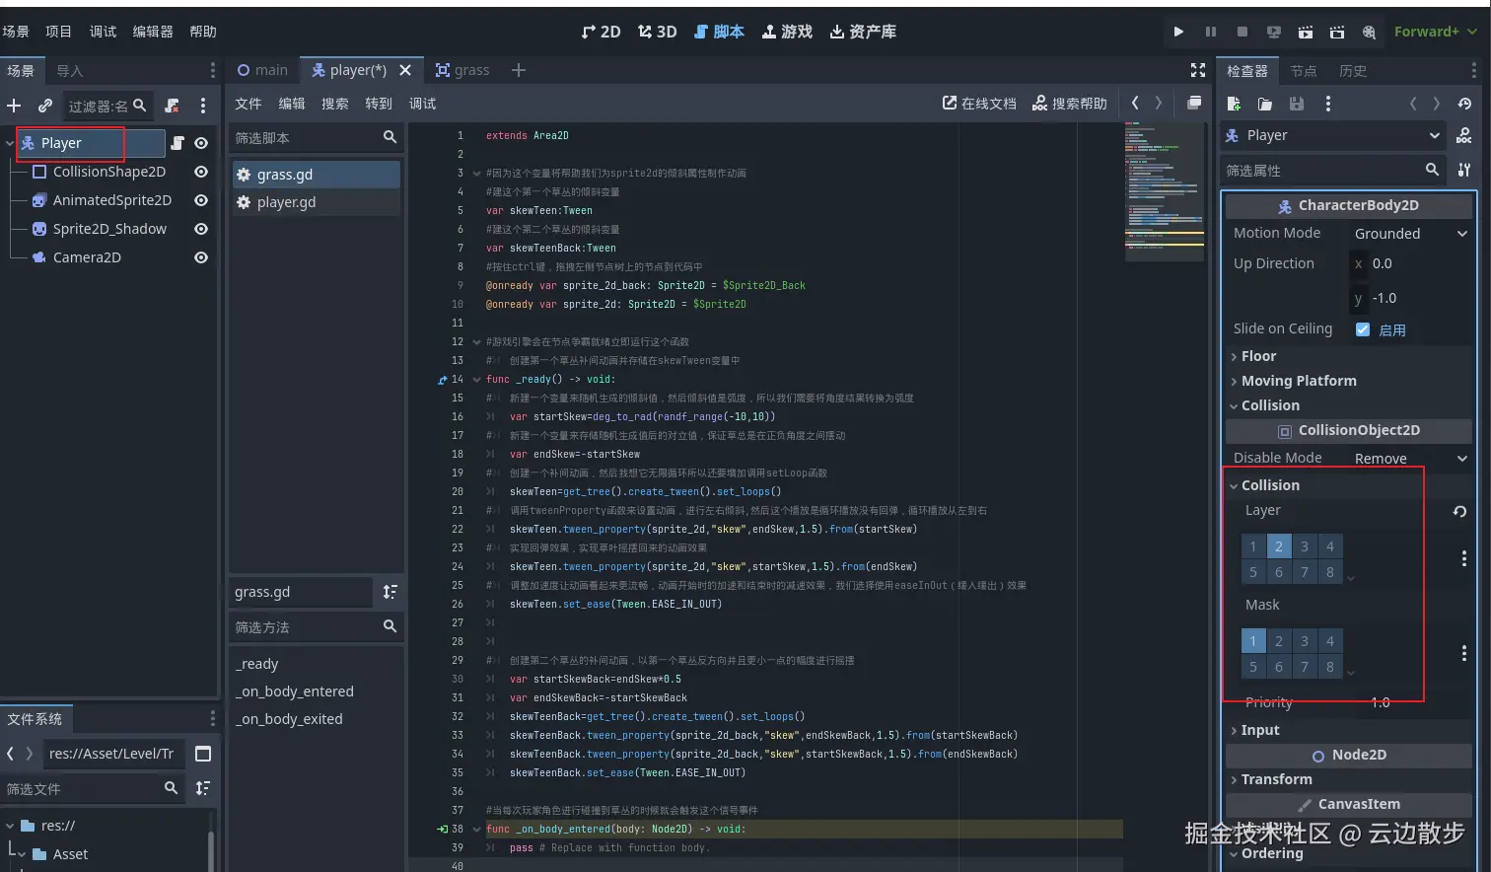The width and height of the screenshot is (1491, 872).
Task: Stop the running project
Action: [1242, 32]
